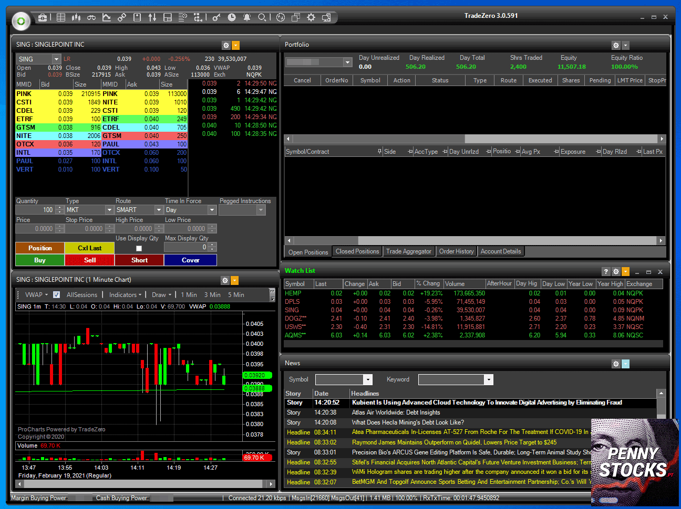Open Time In Force Day dropdown
The height and width of the screenshot is (509, 681).
click(212, 210)
